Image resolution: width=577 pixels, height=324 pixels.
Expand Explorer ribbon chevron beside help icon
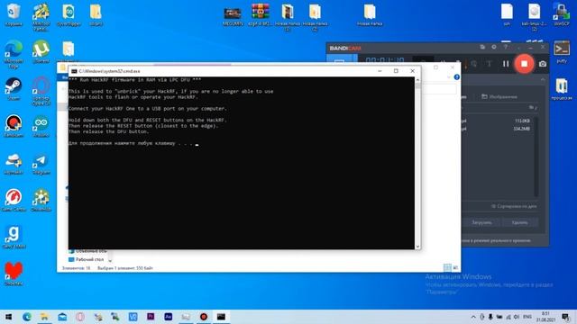[x=449, y=77]
